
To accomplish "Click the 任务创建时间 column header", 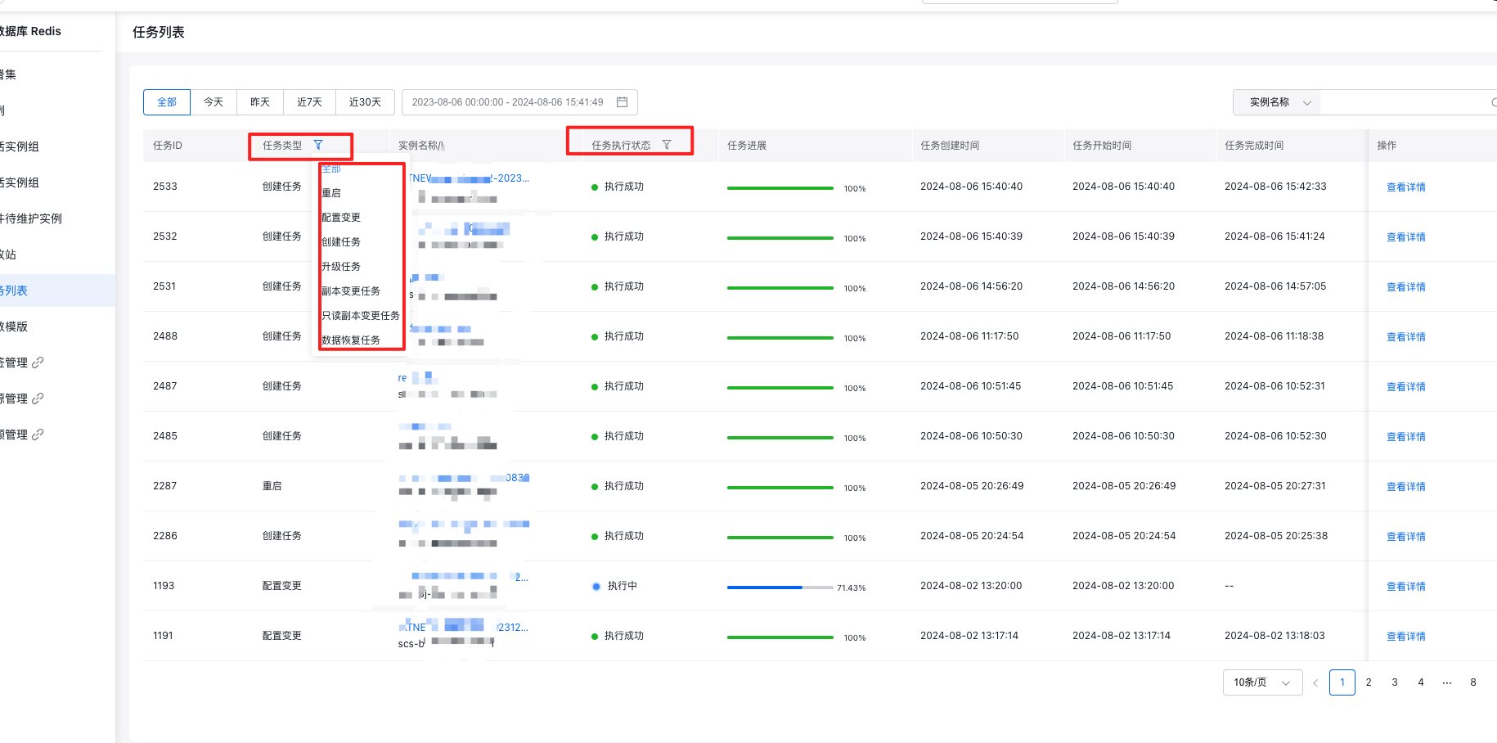I will point(950,146).
